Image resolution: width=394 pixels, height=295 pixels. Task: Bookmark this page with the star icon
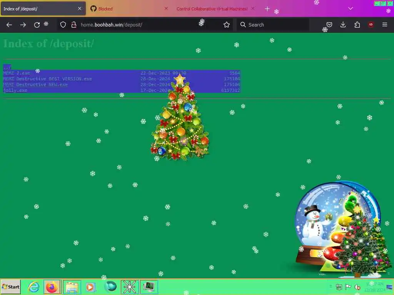pos(227,25)
